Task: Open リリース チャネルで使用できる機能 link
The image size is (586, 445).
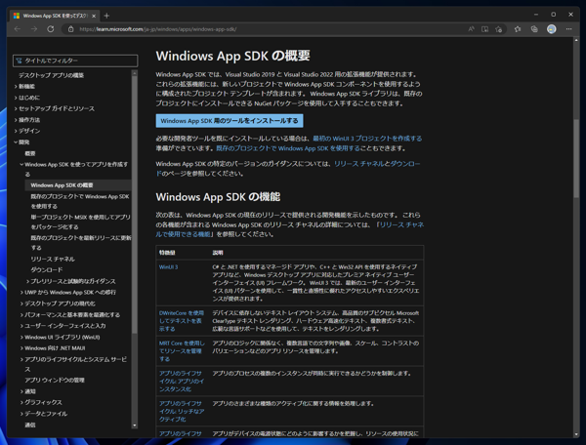Action: (x=290, y=229)
